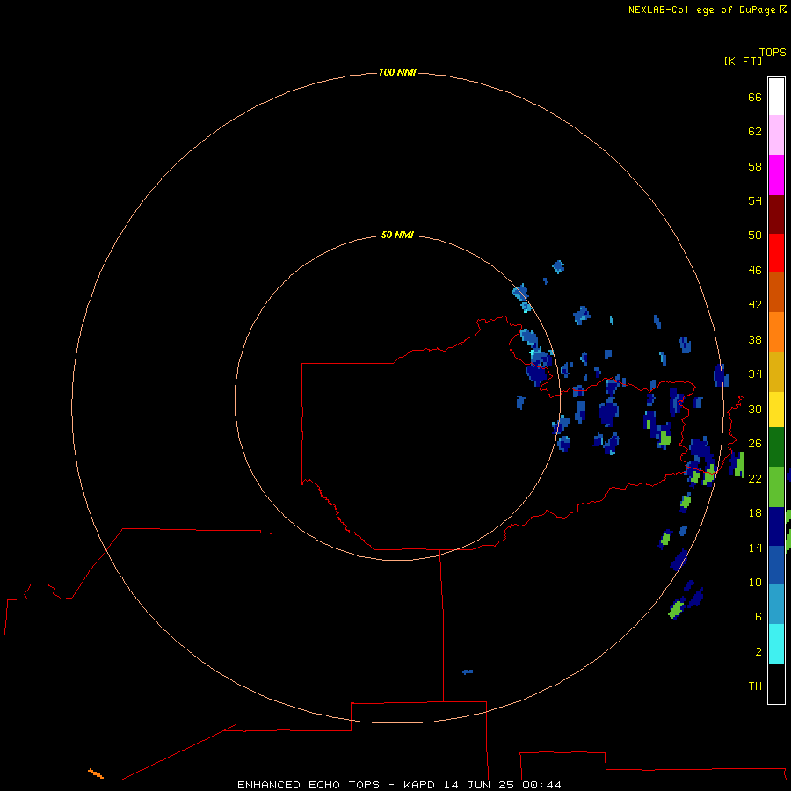The image size is (791, 791).
Task: Pick the magenta legend color band
Action: point(776,175)
